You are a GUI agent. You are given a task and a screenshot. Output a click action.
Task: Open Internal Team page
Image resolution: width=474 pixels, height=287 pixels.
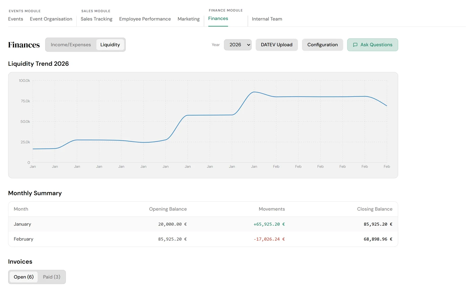tap(267, 19)
